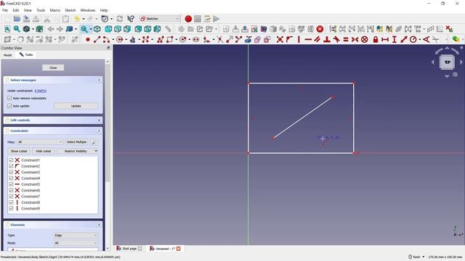
Task: Select the Create slot tool
Action: (195, 39)
